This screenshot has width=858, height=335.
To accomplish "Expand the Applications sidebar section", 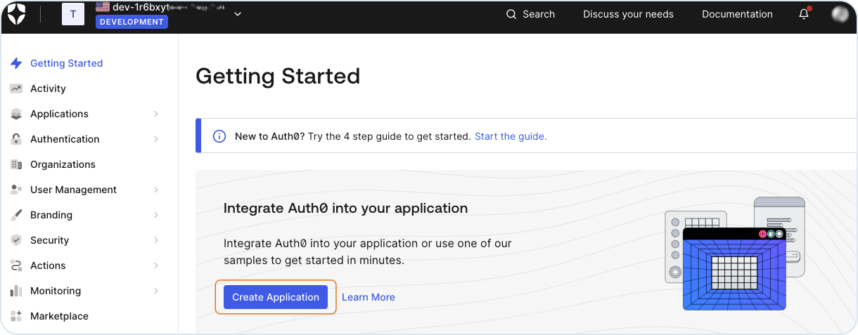I will (155, 114).
